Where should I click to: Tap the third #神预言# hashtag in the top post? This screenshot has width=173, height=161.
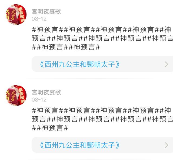tap(111, 30)
